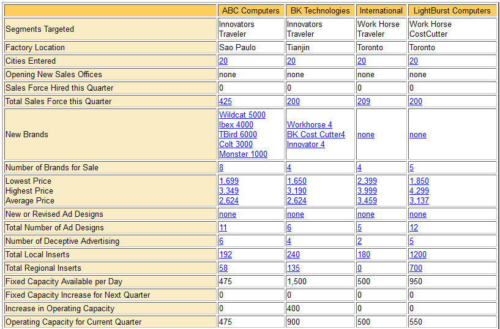Click International total regional inserts 0
500x329 pixels.
pos(360,268)
